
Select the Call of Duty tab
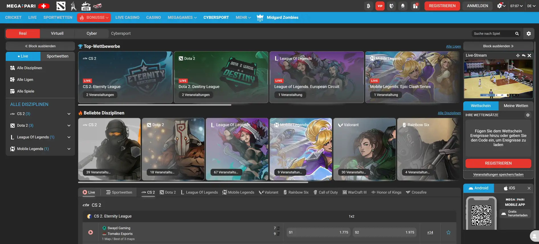[x=326, y=192]
